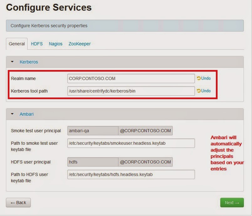Image resolution: width=252 pixels, height=216 pixels.
Task: Edit the HDFS user keytab file path
Action: [131, 174]
